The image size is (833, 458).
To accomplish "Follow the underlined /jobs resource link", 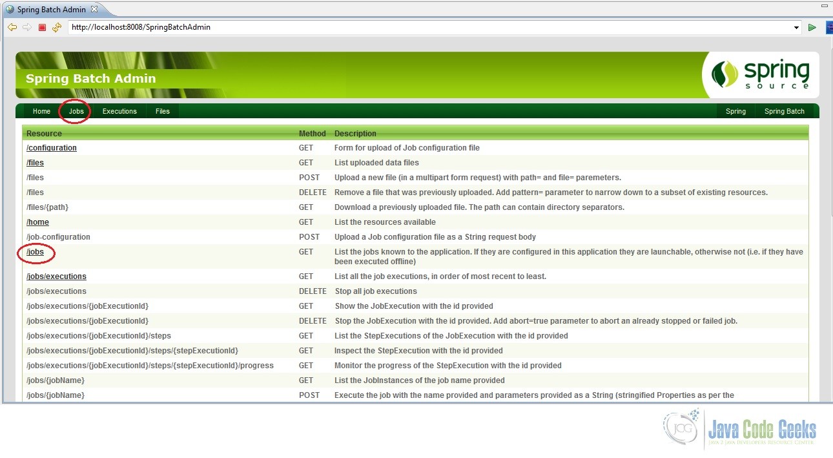I will coord(35,252).
